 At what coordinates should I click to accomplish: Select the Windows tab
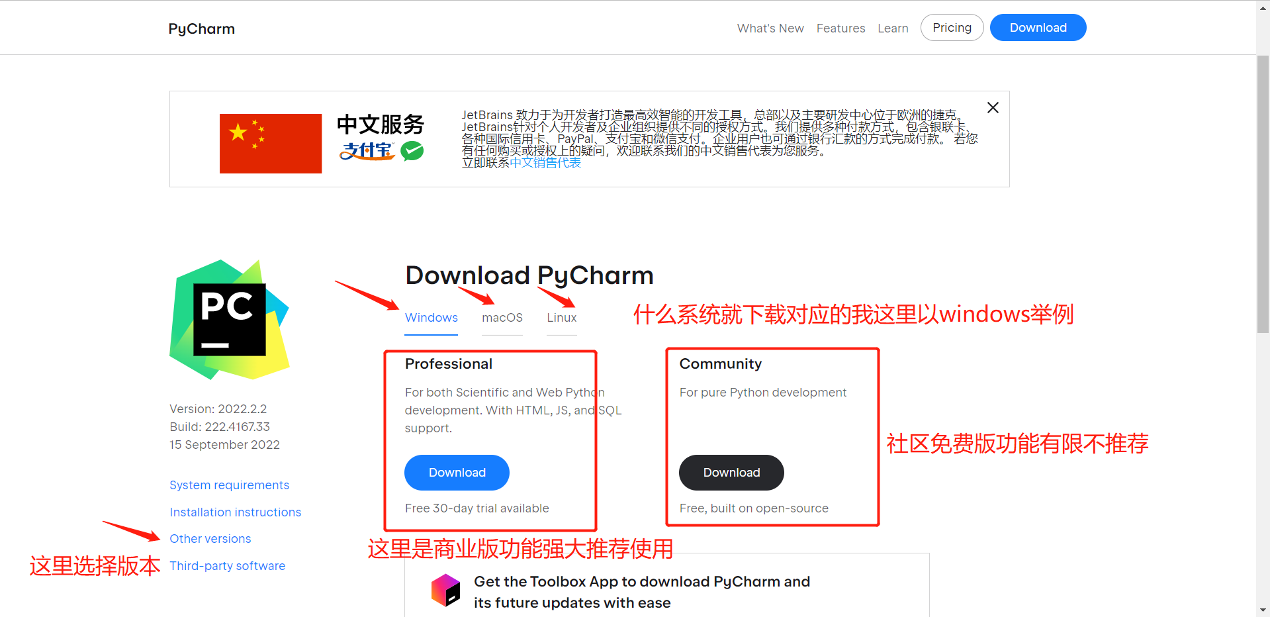point(431,318)
